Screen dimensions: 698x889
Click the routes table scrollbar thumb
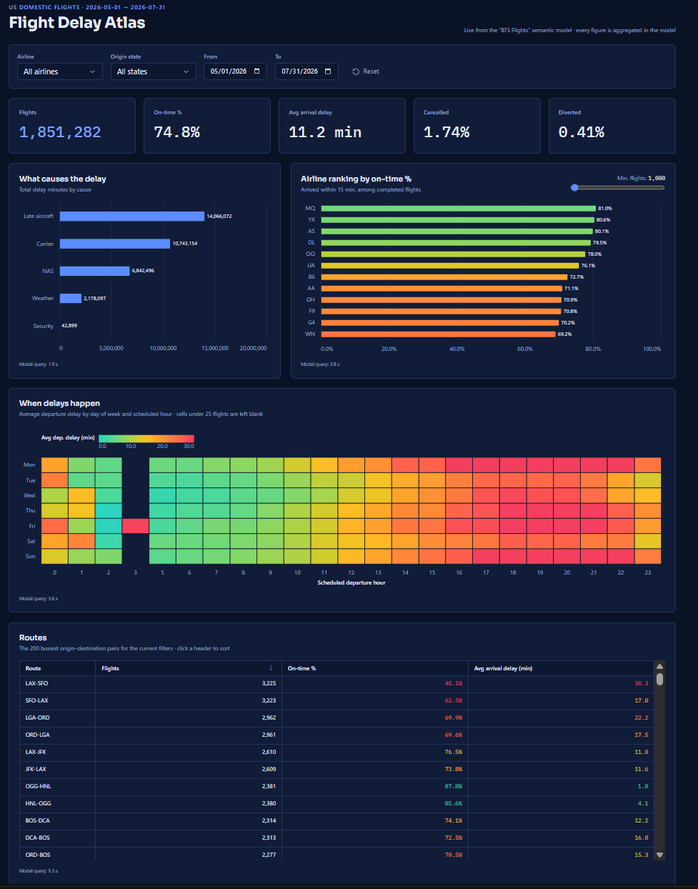point(659,679)
